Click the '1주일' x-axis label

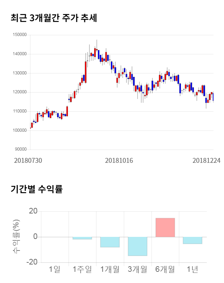82,269
